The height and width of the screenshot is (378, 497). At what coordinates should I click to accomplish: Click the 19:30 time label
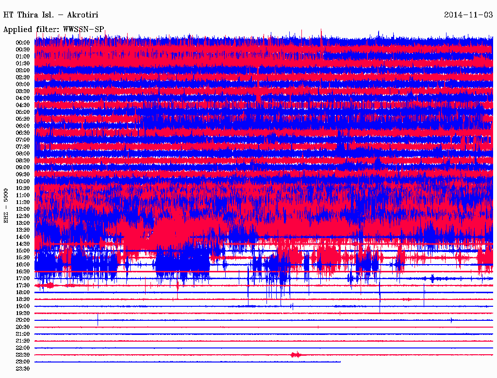(23, 314)
